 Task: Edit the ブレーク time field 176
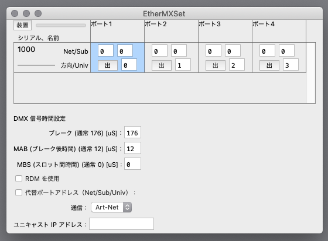tap(132, 132)
